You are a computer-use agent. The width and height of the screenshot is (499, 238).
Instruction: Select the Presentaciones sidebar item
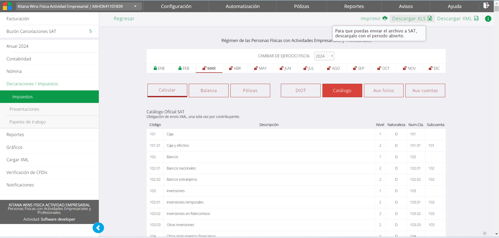pyautogui.click(x=24, y=109)
